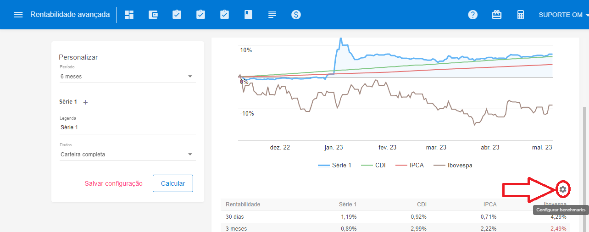
Task: Click the book icon in toolbar
Action: tap(248, 15)
